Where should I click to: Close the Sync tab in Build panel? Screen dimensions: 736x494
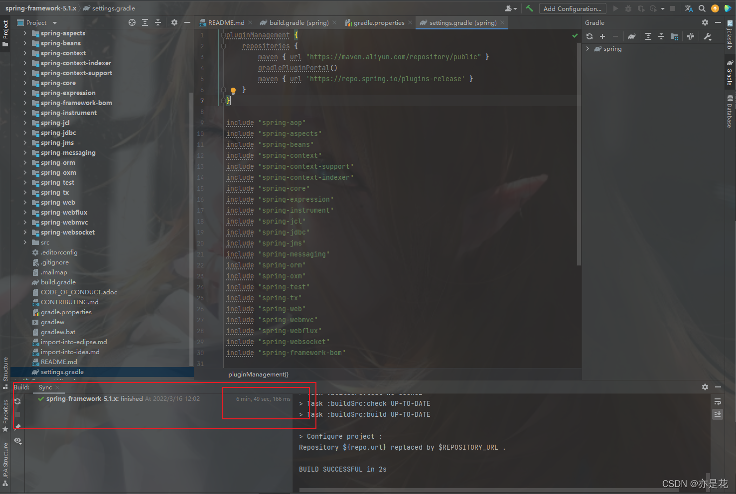click(x=57, y=387)
